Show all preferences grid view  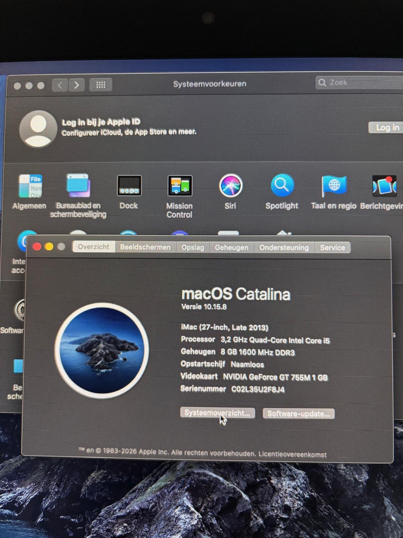click(101, 85)
